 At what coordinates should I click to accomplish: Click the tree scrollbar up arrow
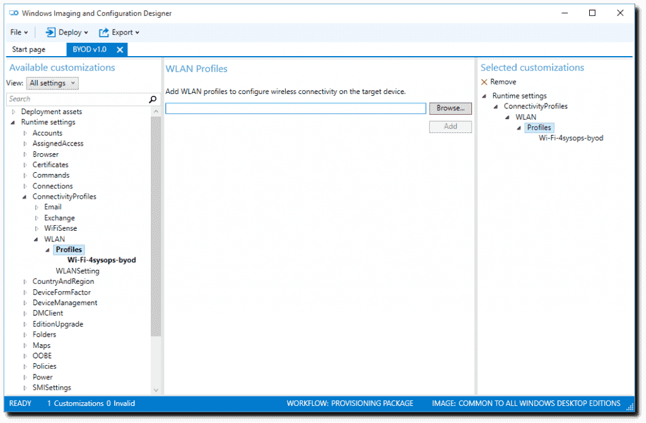(156, 110)
